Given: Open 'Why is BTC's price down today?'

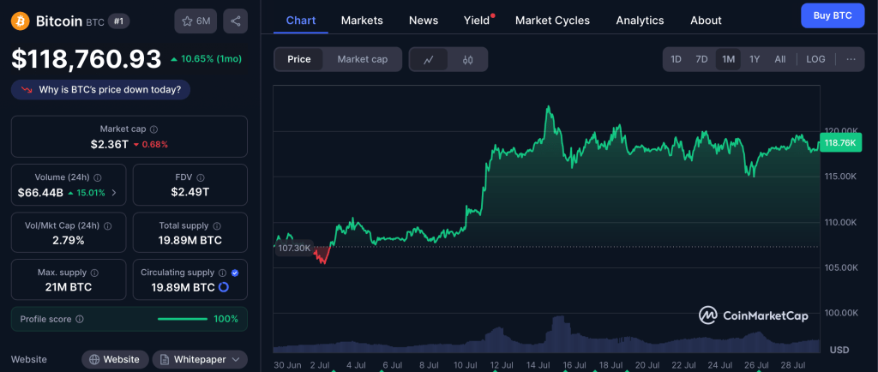Looking at the screenshot, I should pos(101,89).
